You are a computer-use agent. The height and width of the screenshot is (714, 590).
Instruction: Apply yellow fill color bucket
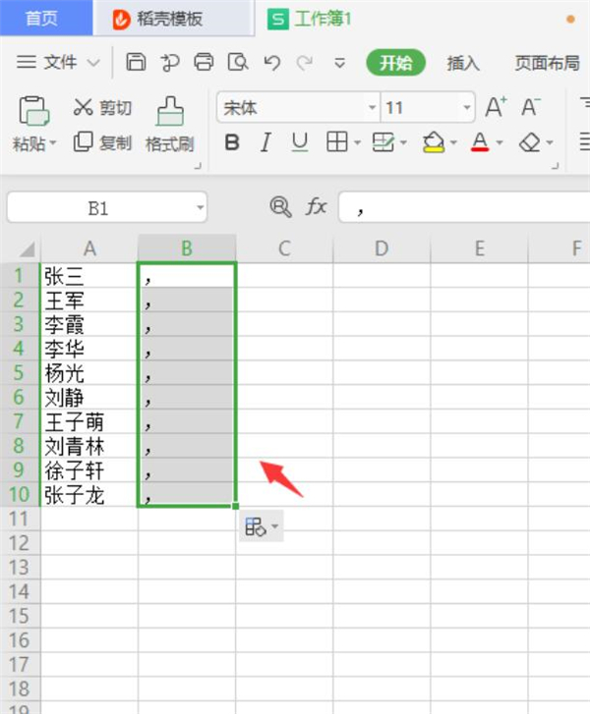tap(433, 142)
